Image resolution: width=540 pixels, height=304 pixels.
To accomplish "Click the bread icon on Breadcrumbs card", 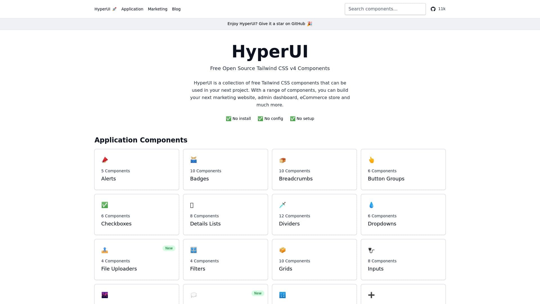I will coord(282,160).
